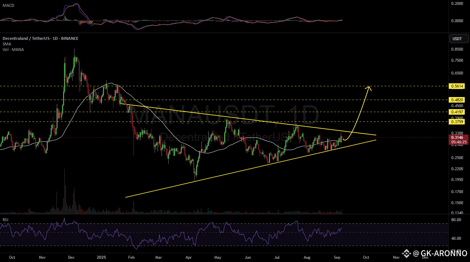This screenshot has width=470, height=262.
Task: Click the 0.5614 price level label
Action: 457,86
